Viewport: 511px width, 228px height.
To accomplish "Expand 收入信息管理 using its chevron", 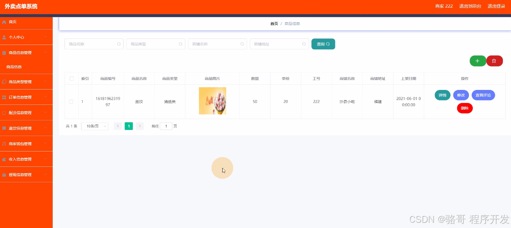I will (x=45, y=159).
